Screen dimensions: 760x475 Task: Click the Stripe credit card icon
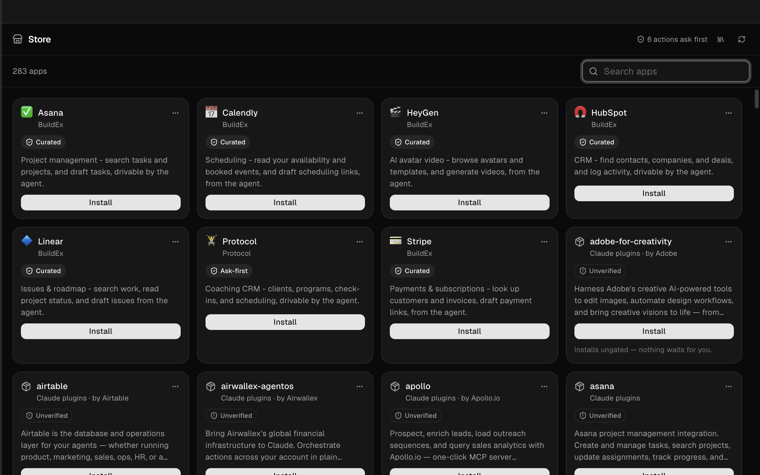click(x=396, y=240)
